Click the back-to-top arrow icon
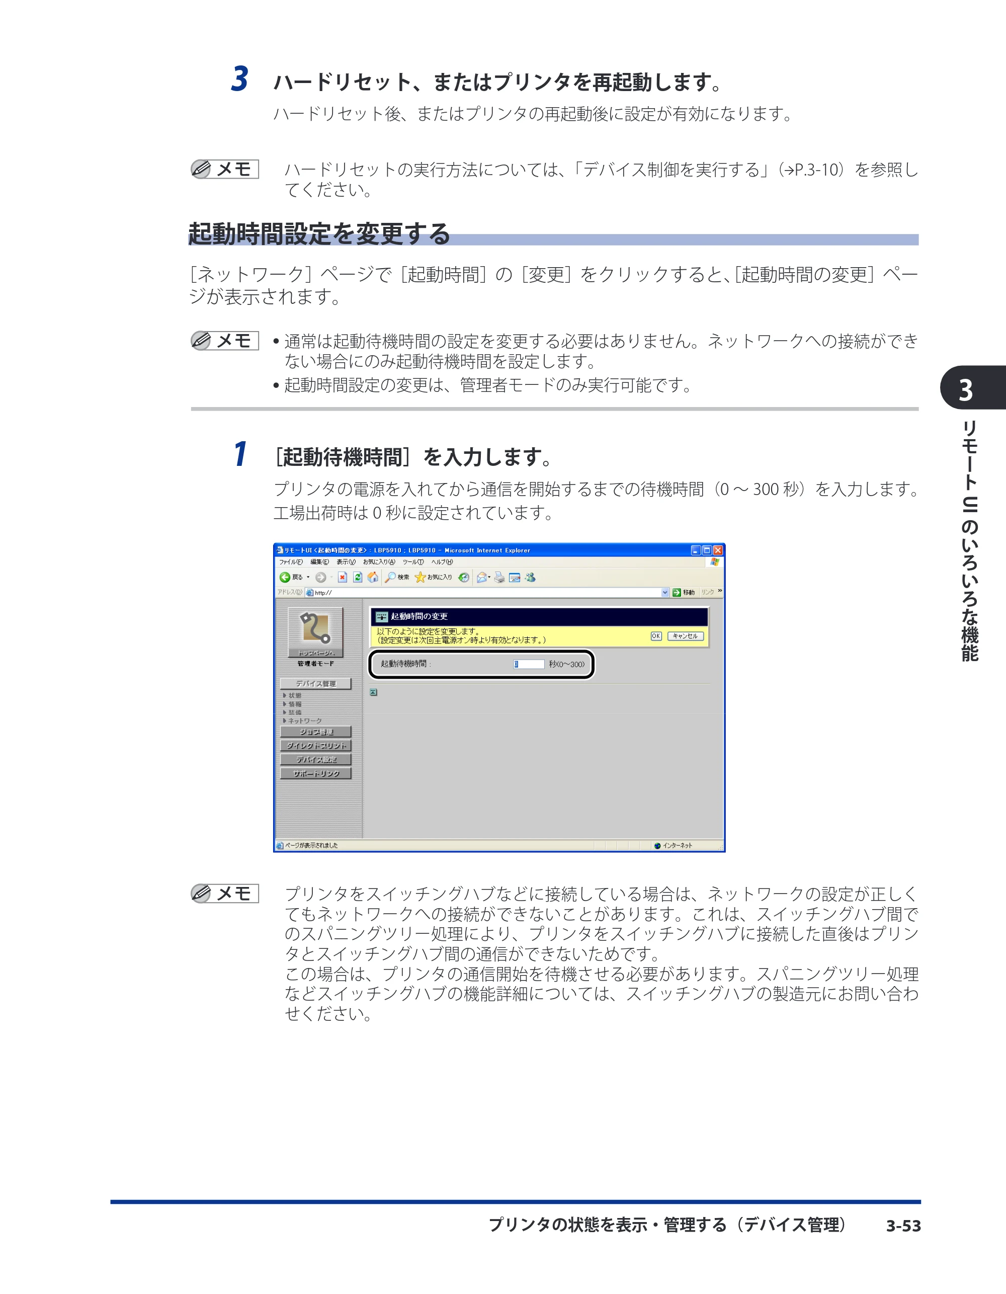This screenshot has height=1294, width=1006. pos(374,692)
